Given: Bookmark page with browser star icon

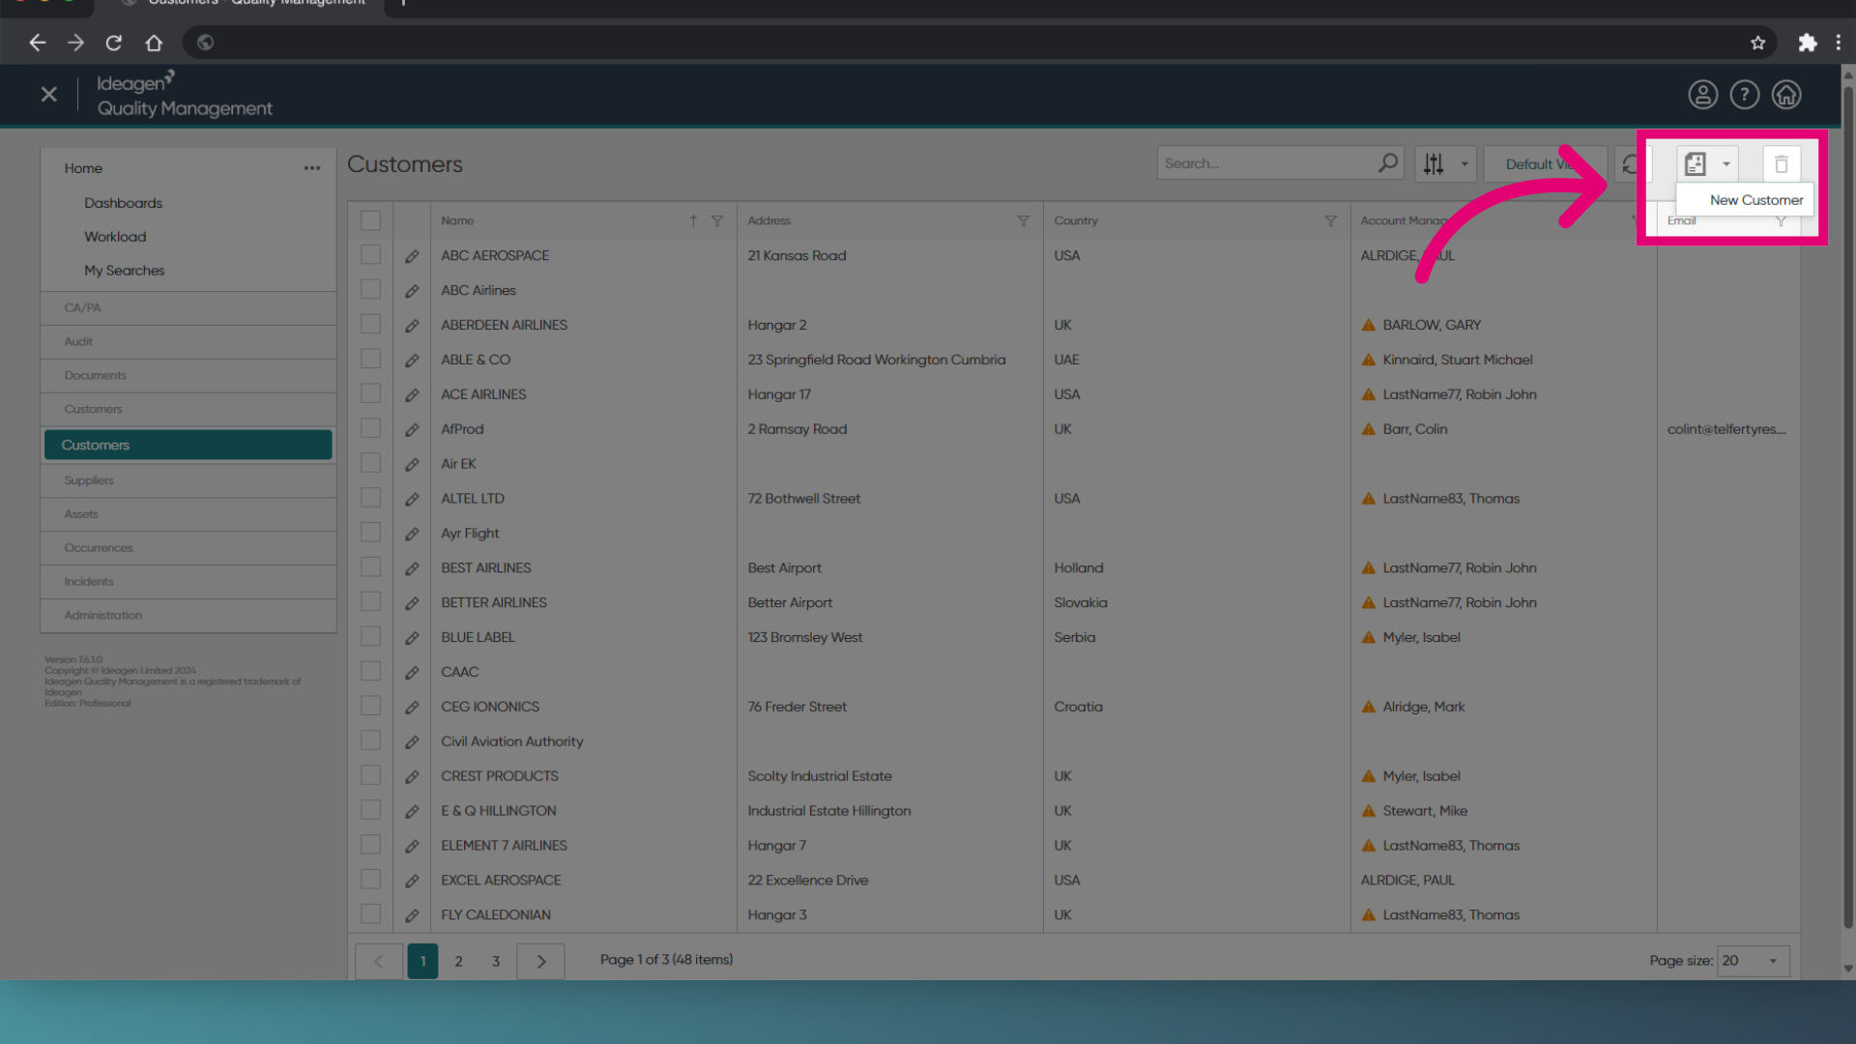Looking at the screenshot, I should point(1757,43).
